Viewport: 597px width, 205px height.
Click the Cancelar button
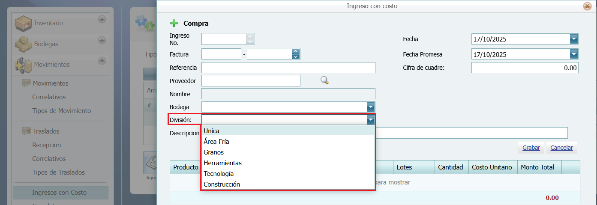[x=561, y=148]
